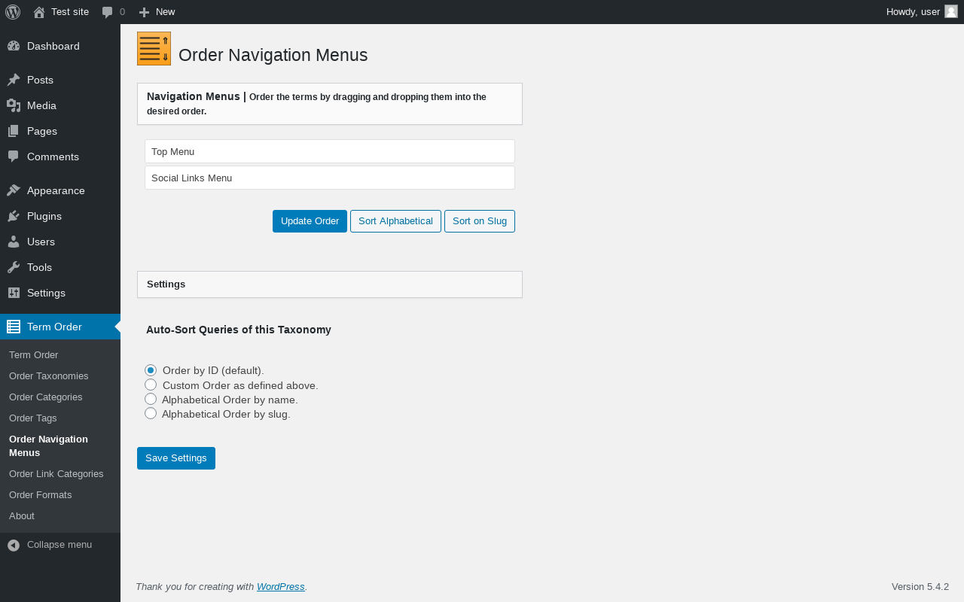Screen dimensions: 964x602
Task: Click Collapse menu text
Action: click(59, 545)
